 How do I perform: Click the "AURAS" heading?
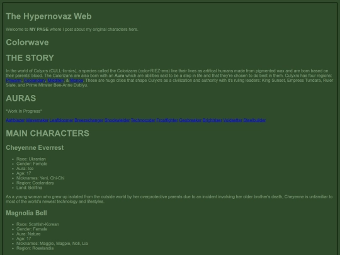click(x=21, y=98)
